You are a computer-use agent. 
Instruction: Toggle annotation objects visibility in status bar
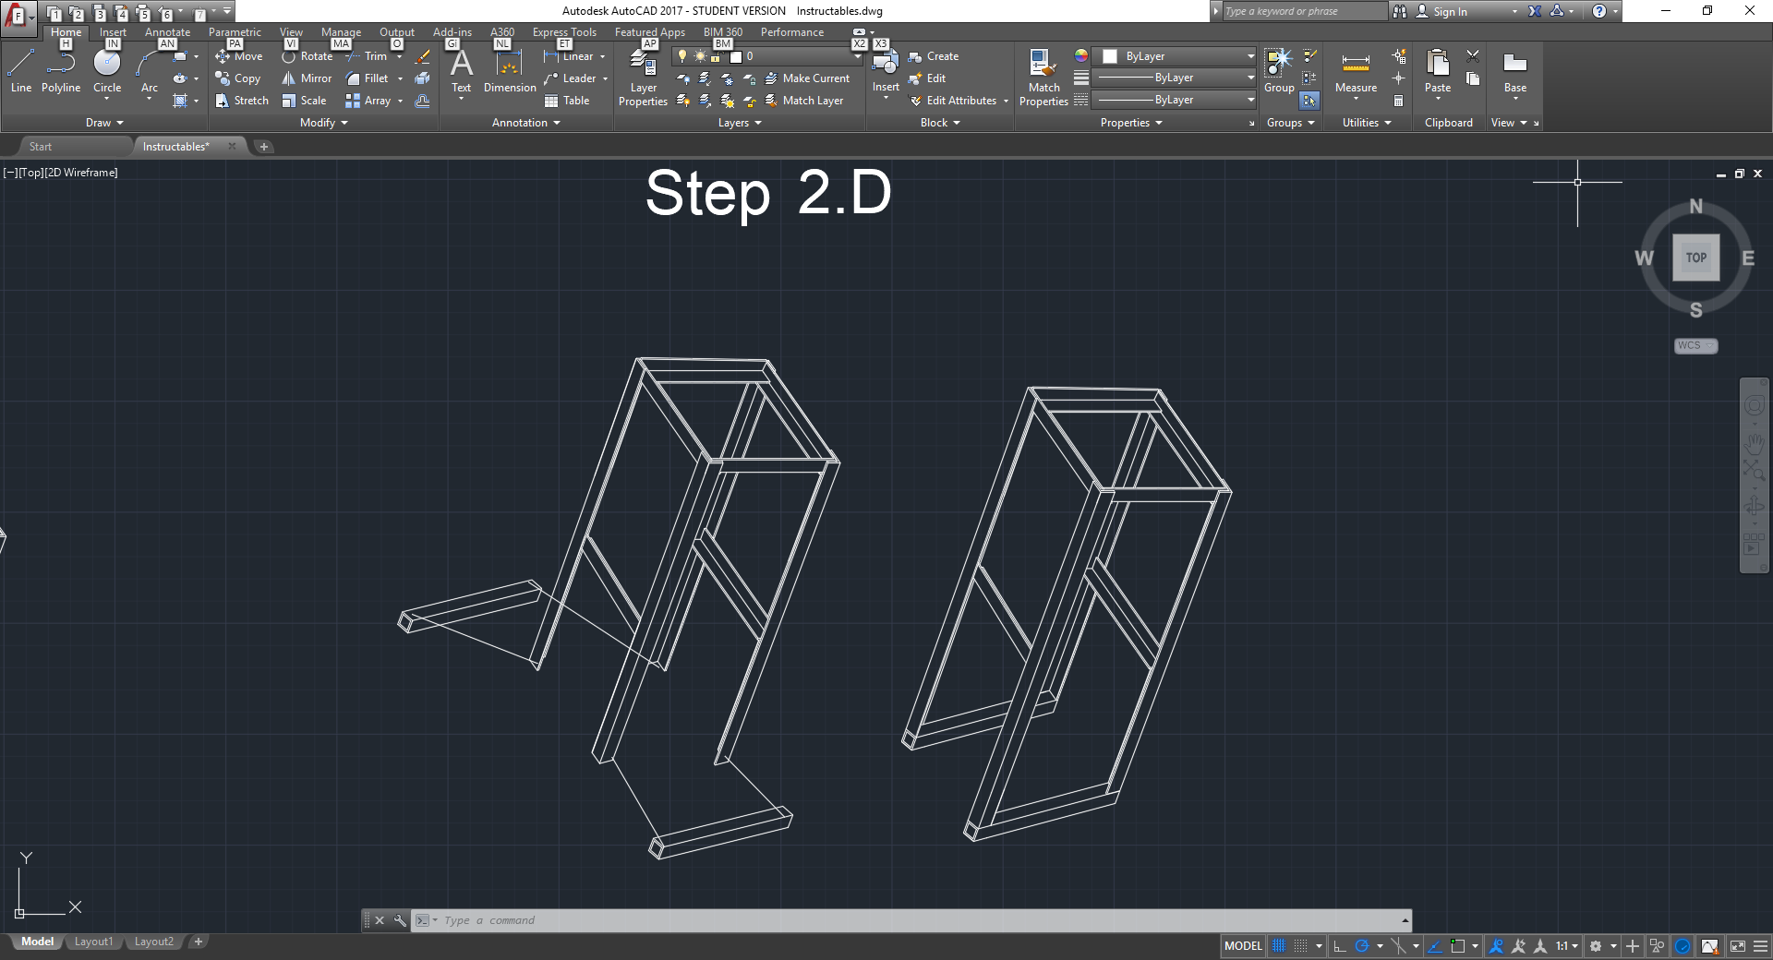pyautogui.click(x=1496, y=946)
